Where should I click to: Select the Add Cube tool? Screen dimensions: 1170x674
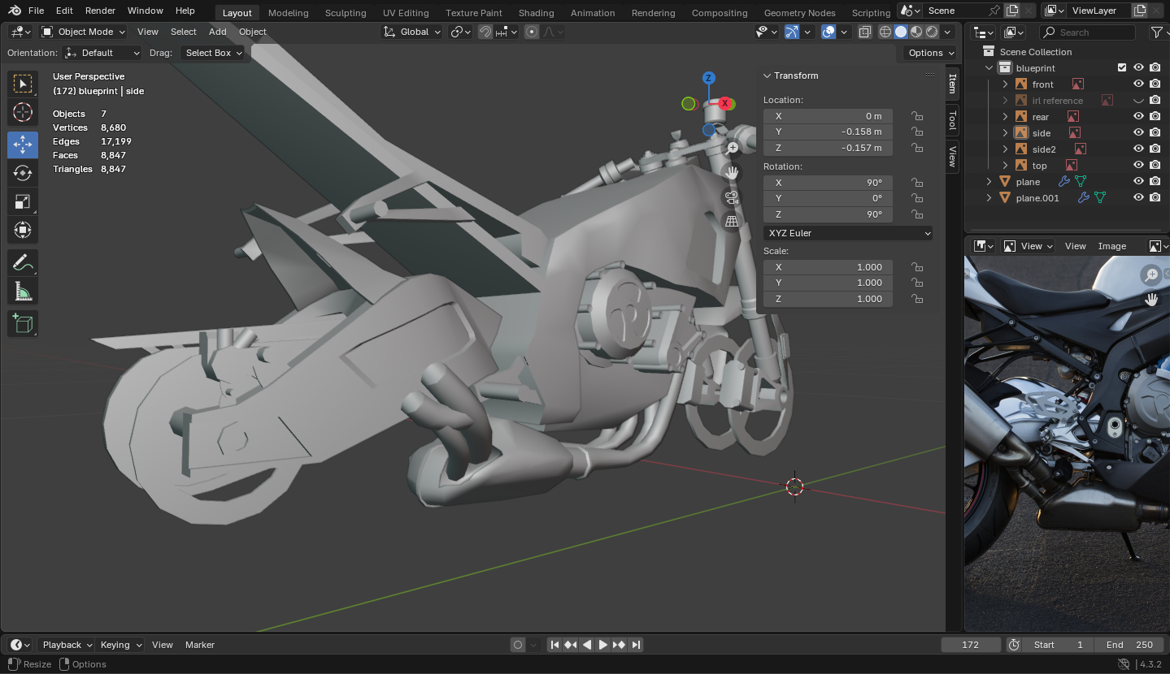point(23,324)
